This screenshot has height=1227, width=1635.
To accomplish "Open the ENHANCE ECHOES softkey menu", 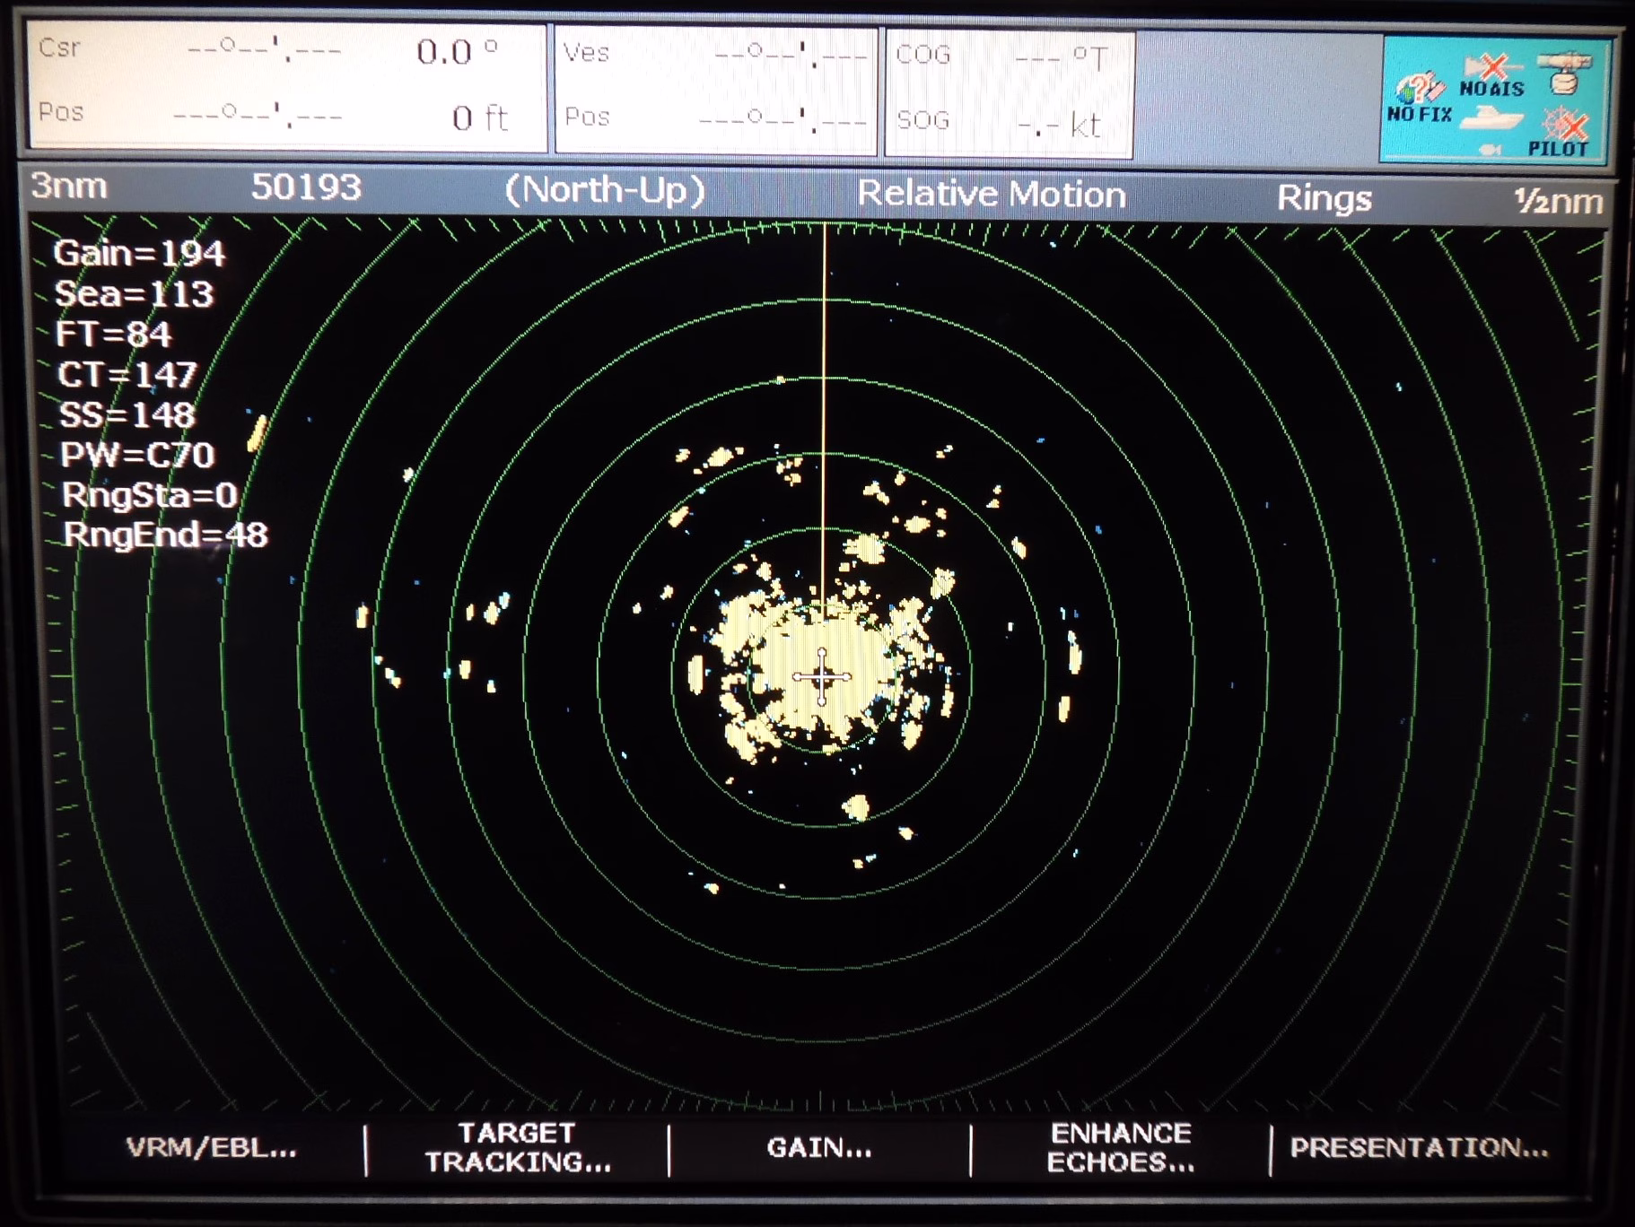I will 1121,1147.
